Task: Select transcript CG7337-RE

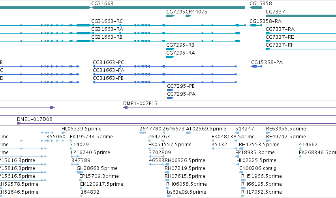Action: click(280, 37)
